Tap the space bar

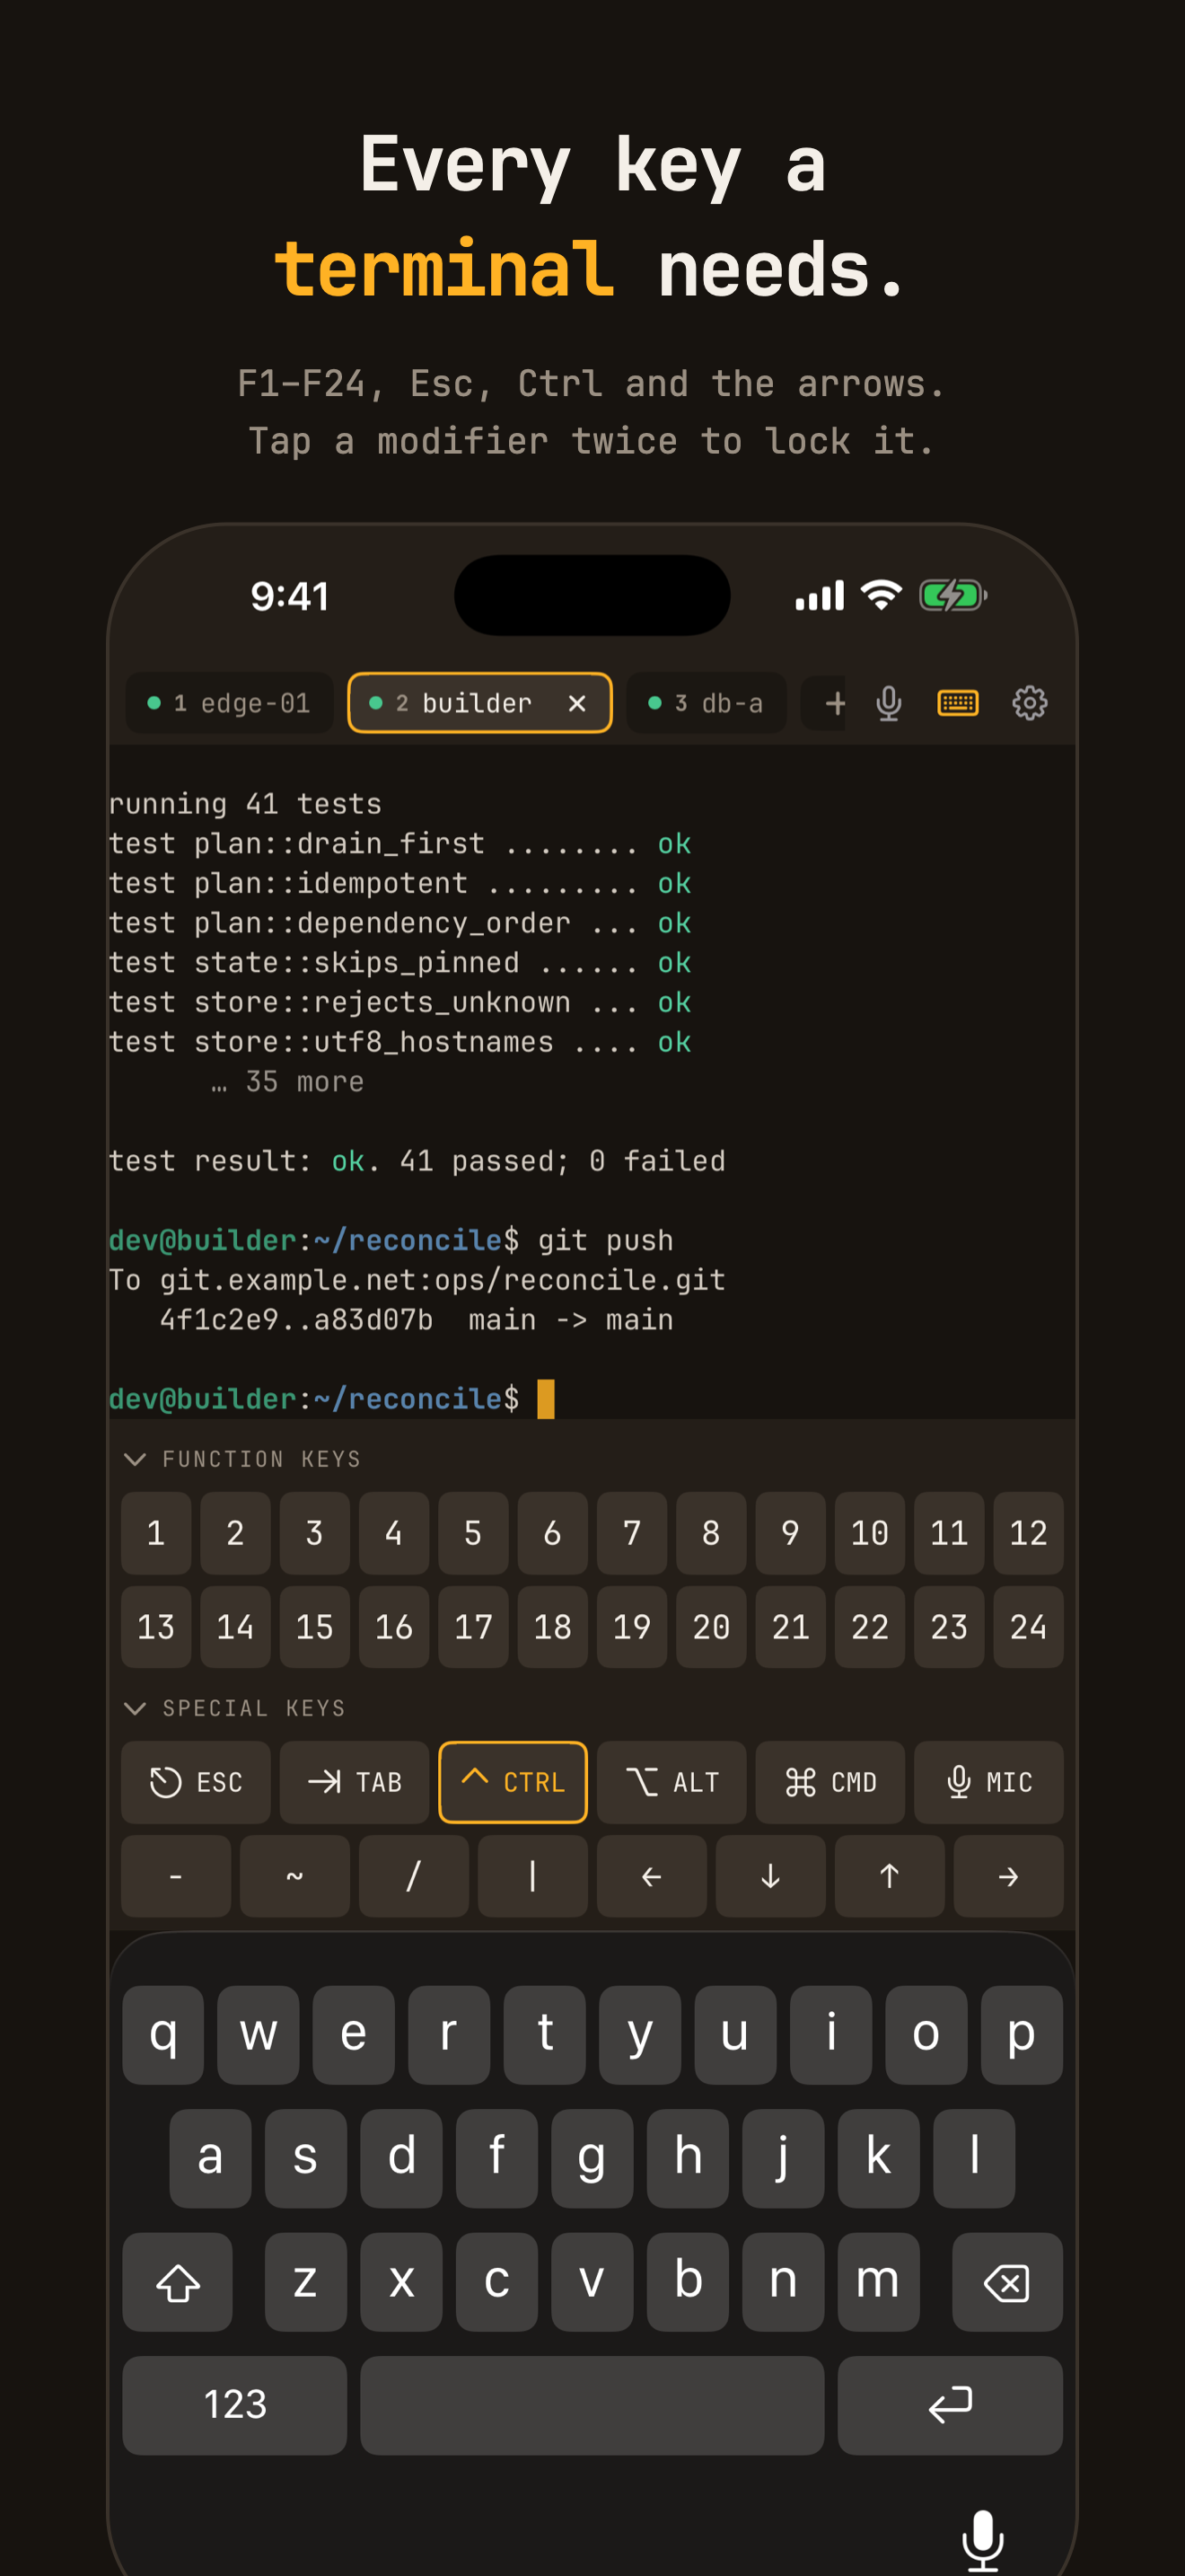coord(592,2405)
